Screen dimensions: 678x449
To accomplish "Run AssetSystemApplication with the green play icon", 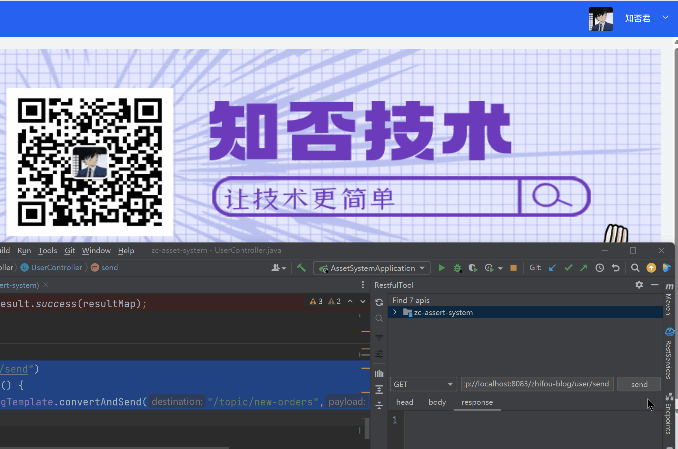I will pyautogui.click(x=441, y=268).
